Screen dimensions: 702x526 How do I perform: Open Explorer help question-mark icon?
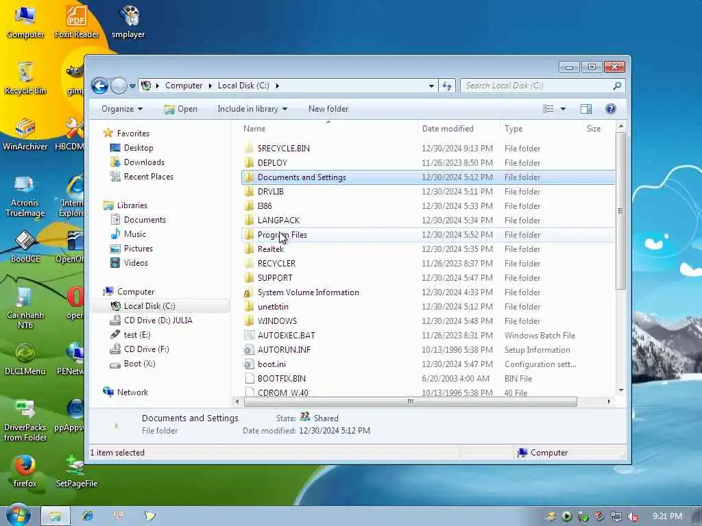pos(610,109)
